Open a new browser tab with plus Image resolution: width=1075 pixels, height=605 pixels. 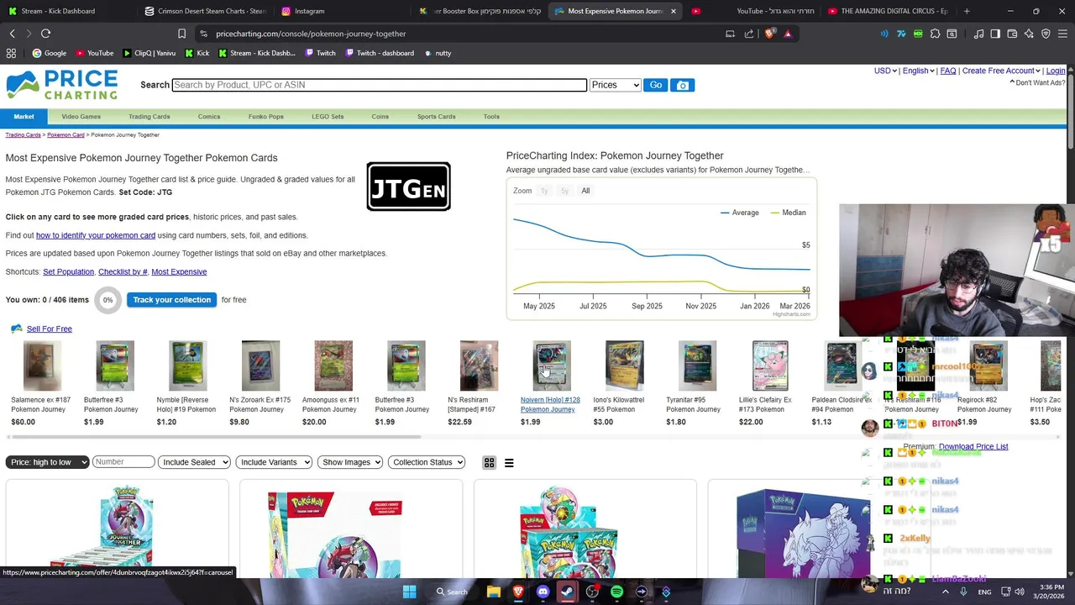967,11
